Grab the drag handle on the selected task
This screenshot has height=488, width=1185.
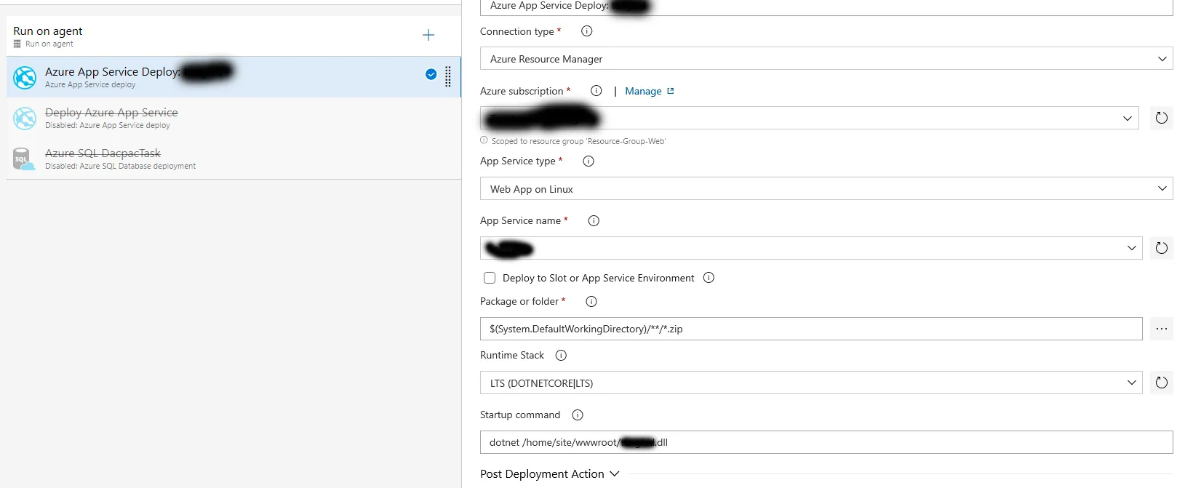[448, 76]
